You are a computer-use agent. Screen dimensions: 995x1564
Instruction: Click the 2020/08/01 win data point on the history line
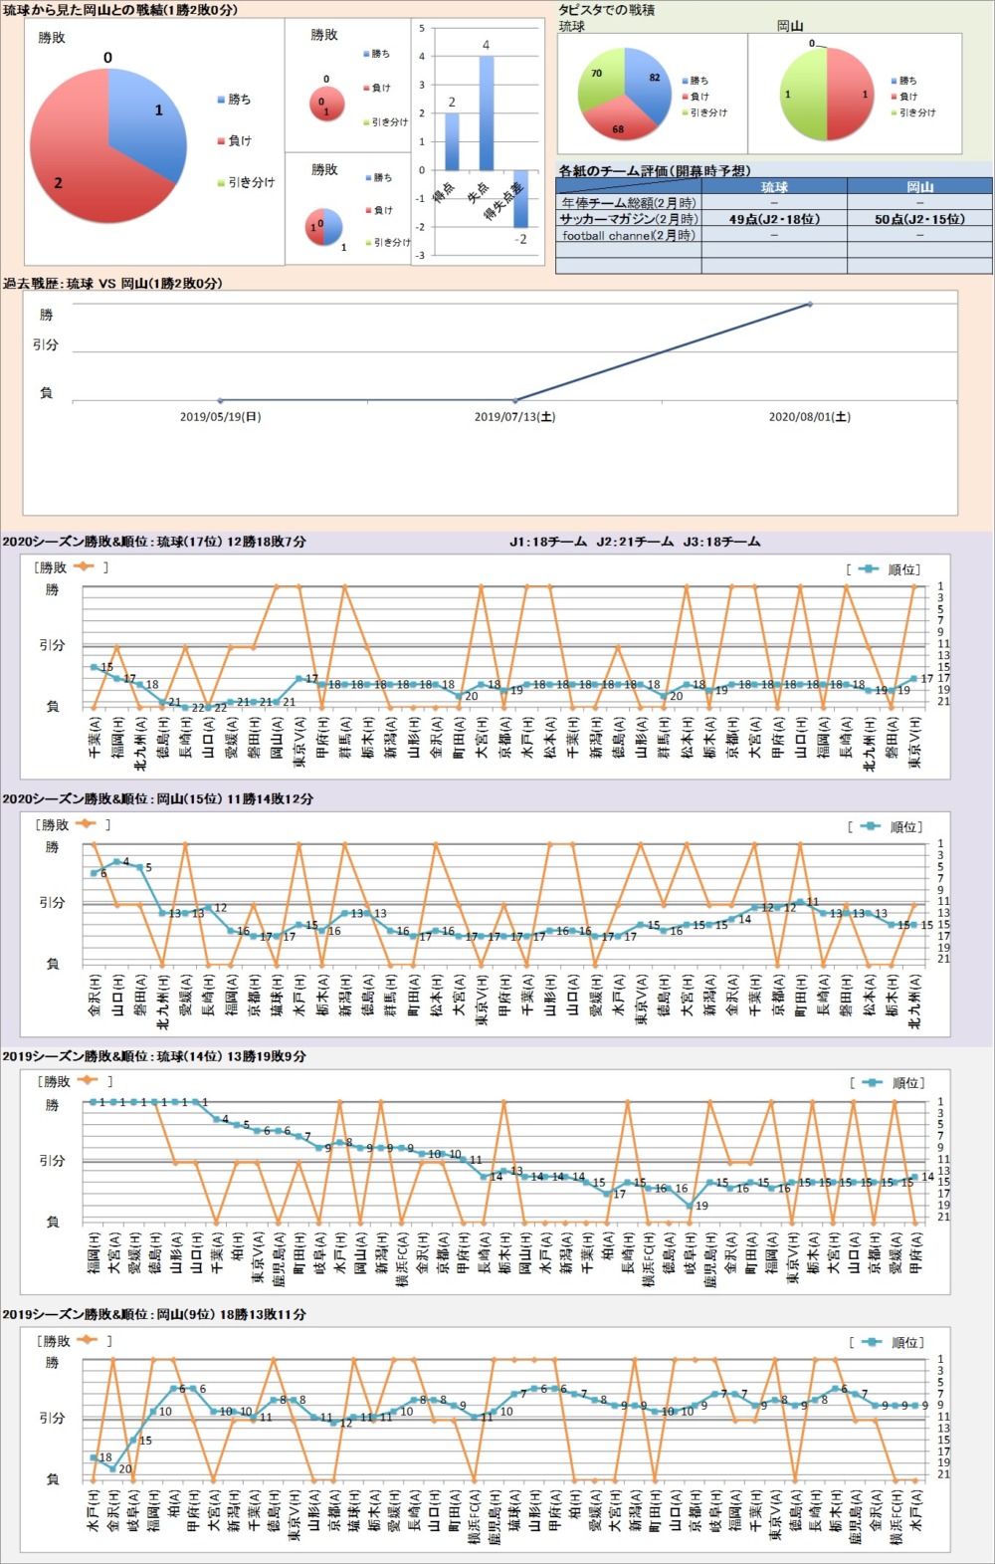point(809,304)
